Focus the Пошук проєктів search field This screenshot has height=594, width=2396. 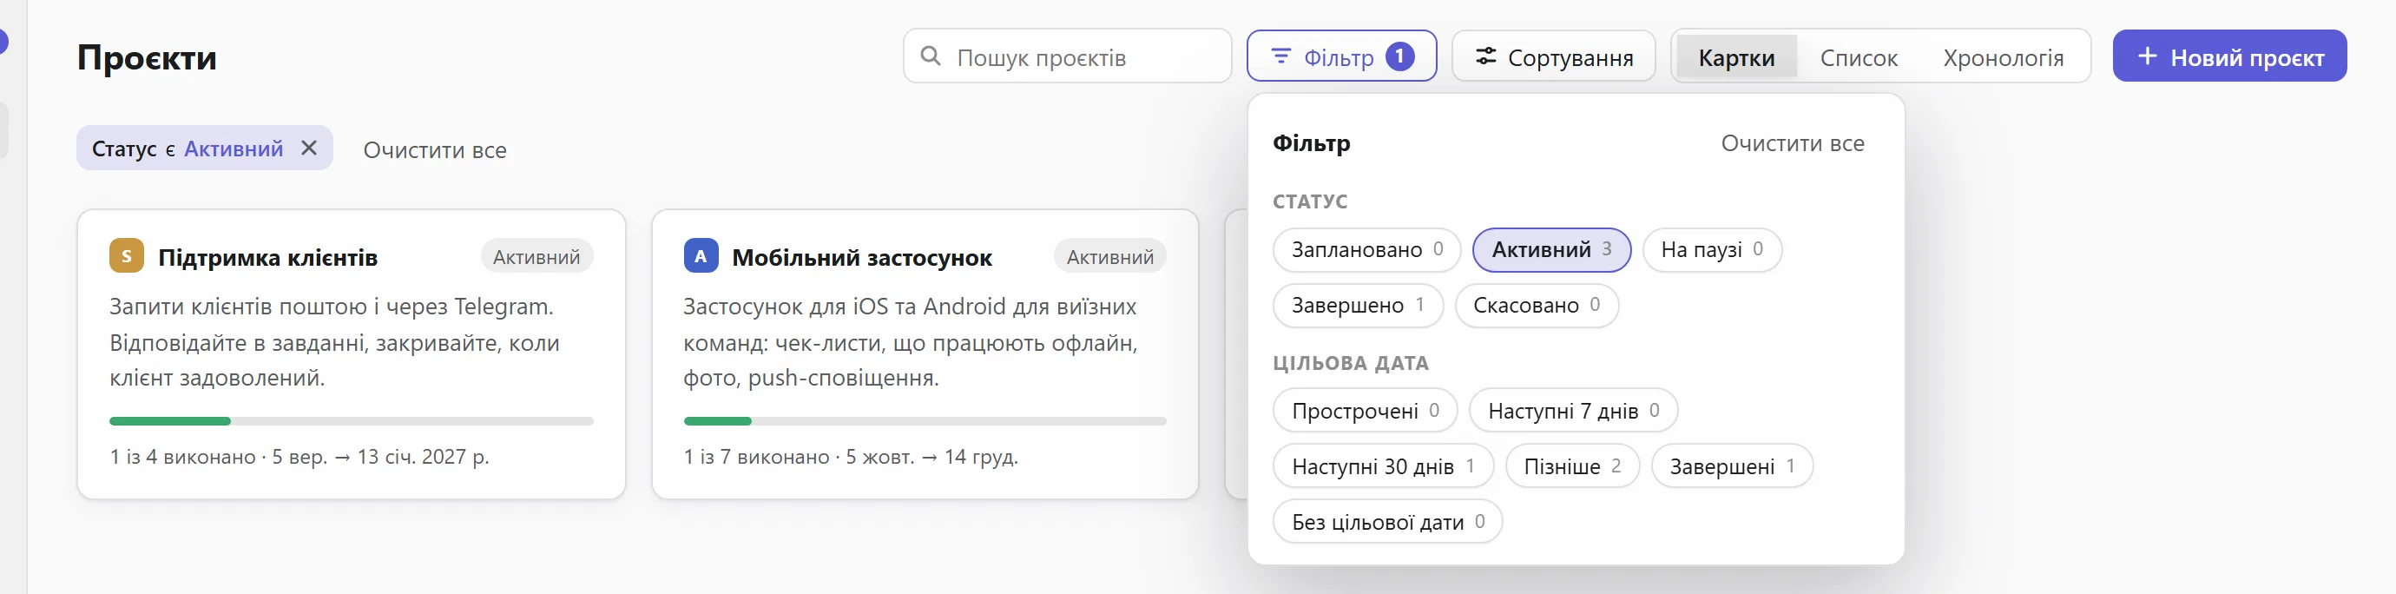point(1067,56)
